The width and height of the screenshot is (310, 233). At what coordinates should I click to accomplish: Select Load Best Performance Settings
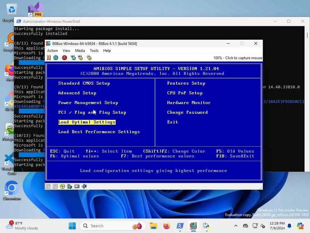point(99,132)
